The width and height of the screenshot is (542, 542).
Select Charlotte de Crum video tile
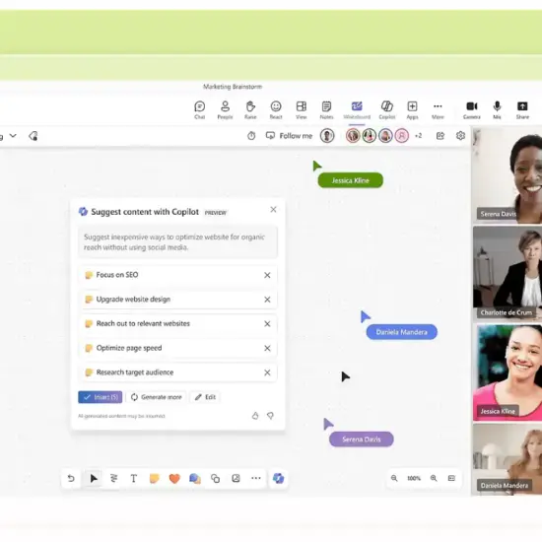pyautogui.click(x=508, y=273)
